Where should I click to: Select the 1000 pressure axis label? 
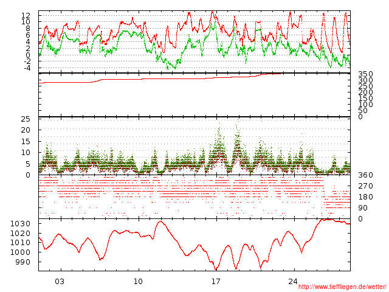pyautogui.click(x=20, y=252)
